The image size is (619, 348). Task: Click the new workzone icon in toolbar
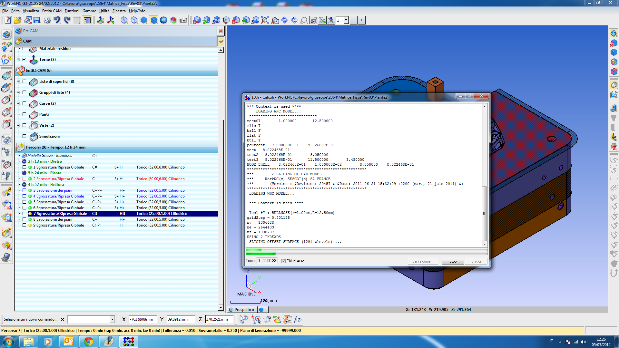(x=8, y=20)
